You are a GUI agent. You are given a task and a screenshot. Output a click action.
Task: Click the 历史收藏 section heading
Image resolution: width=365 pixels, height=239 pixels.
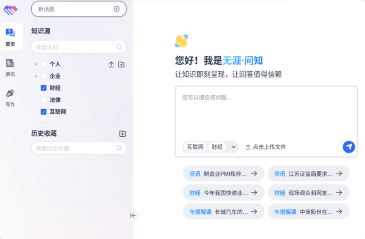44,134
